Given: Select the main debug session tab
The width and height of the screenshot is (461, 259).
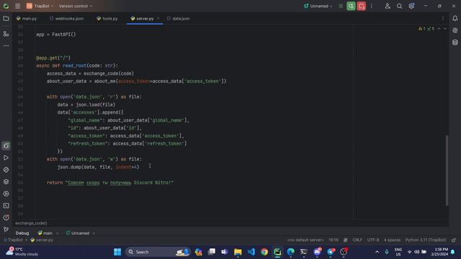Looking at the screenshot, I should click(45, 233).
